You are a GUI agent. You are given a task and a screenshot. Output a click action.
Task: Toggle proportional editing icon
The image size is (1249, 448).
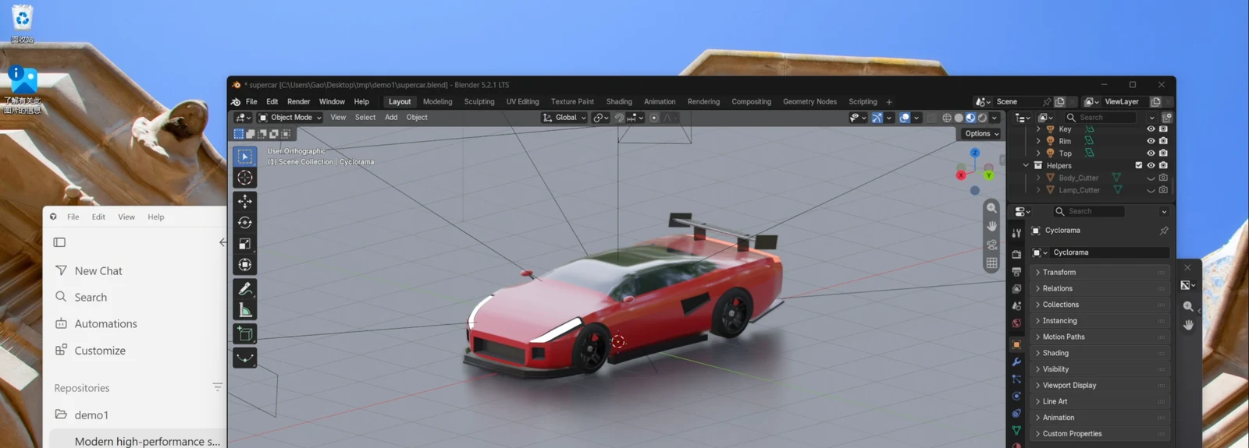pos(654,118)
